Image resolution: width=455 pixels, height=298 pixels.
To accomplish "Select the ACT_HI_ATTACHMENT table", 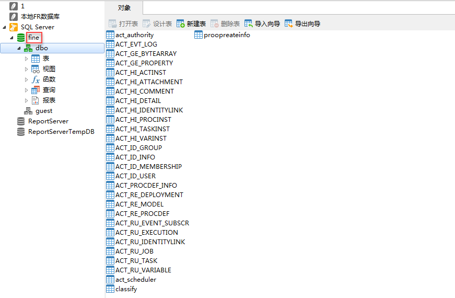I will pyautogui.click(x=149, y=82).
